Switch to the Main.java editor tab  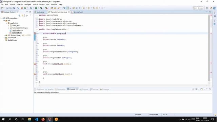click(x=40, y=12)
